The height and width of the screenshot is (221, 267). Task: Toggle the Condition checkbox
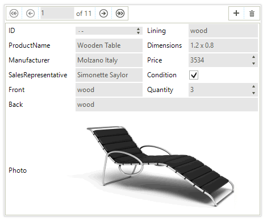pos(194,75)
